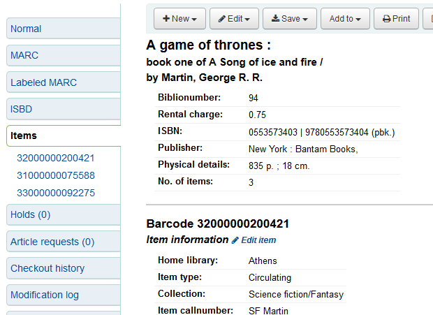Select the Labeled MARC tab

coord(43,82)
